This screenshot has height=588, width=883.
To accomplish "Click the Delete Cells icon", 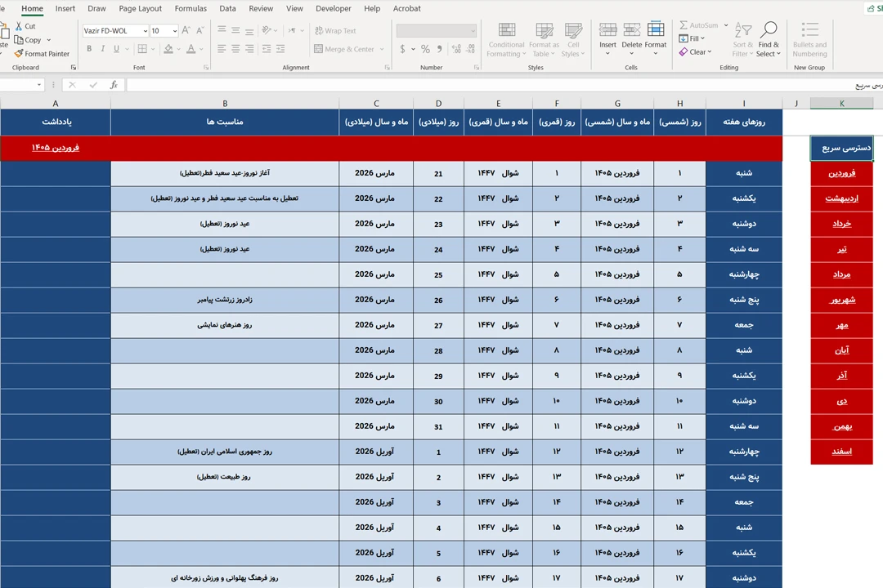I will (x=631, y=31).
